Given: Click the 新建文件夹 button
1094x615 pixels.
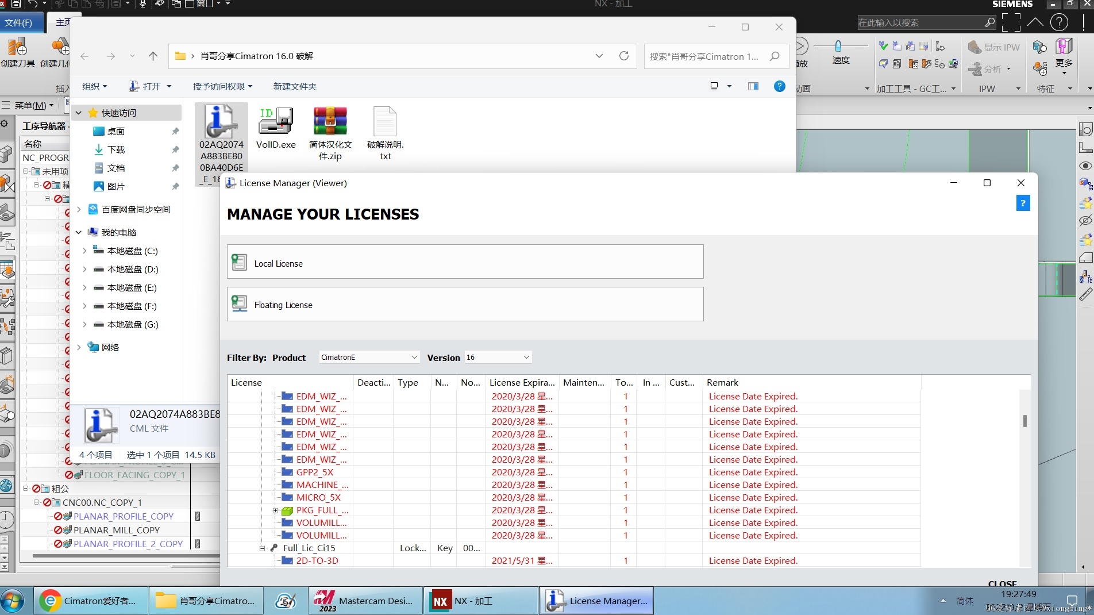Looking at the screenshot, I should pos(295,86).
